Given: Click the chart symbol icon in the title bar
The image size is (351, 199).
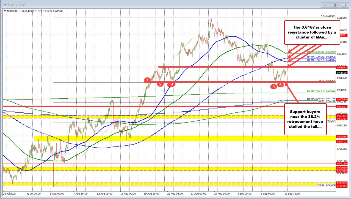Looking at the screenshot, I should tap(4, 5).
